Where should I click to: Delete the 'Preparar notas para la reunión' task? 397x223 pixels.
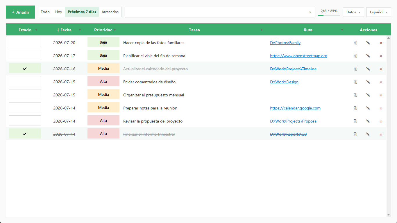381,108
